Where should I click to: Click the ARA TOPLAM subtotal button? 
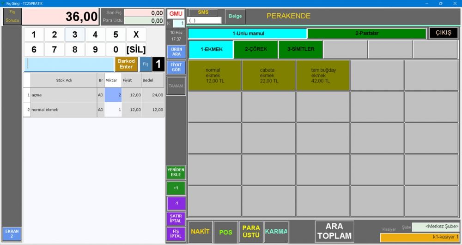(x=334, y=231)
